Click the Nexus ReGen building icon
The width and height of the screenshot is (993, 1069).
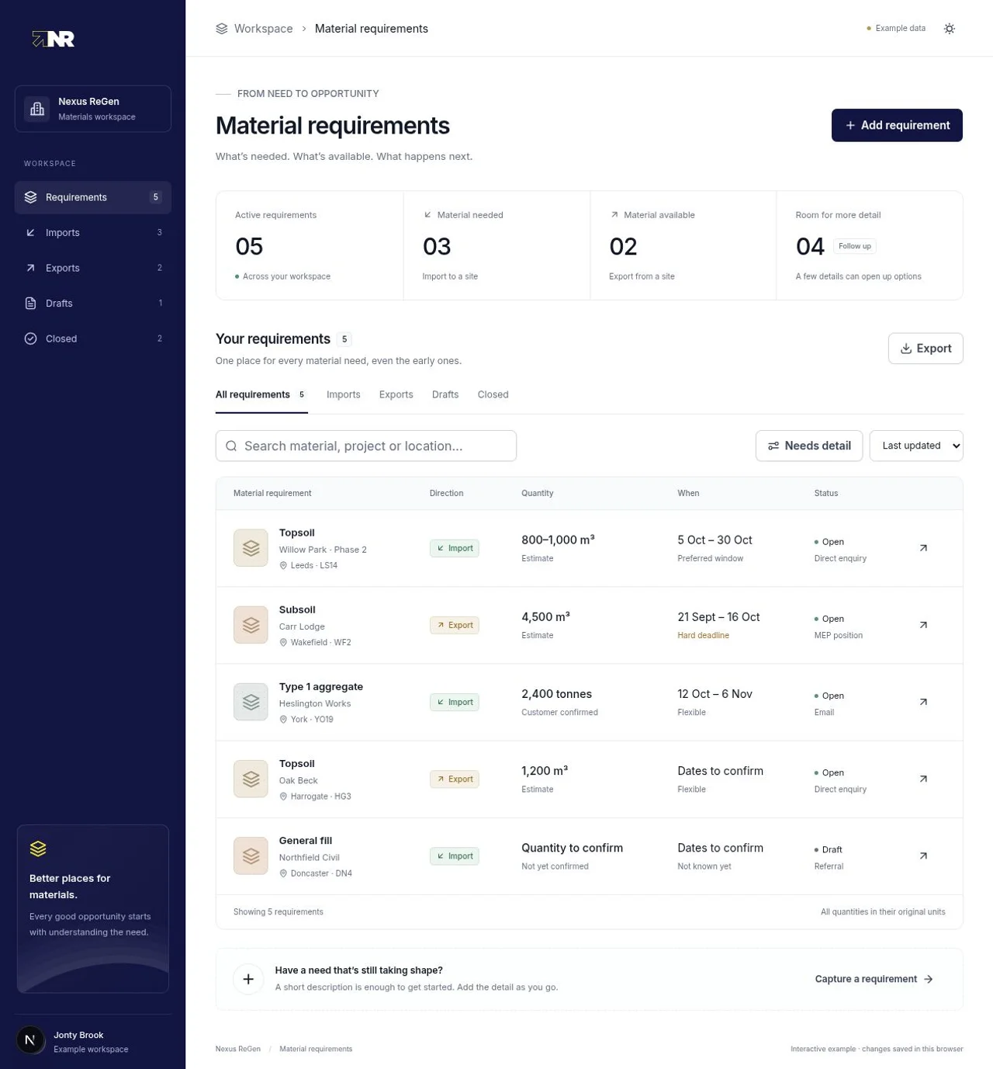point(37,109)
